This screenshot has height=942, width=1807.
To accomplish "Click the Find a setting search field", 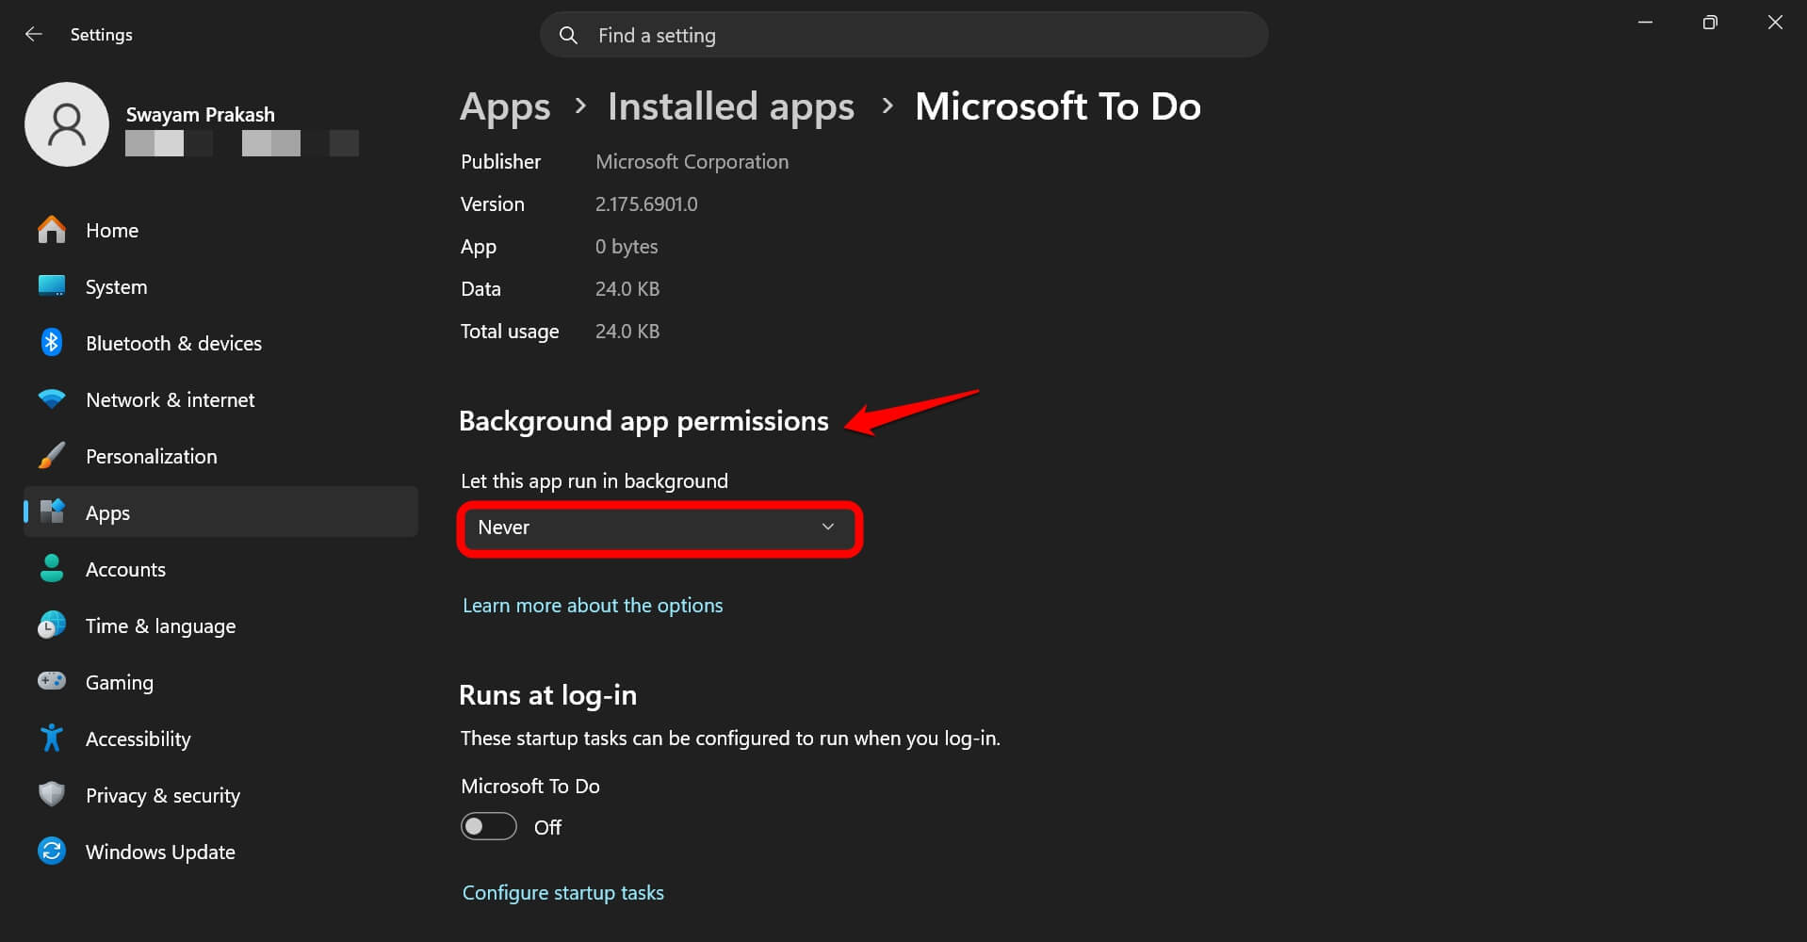I will [x=903, y=35].
